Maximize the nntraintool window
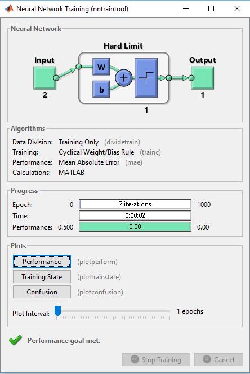 point(211,8)
